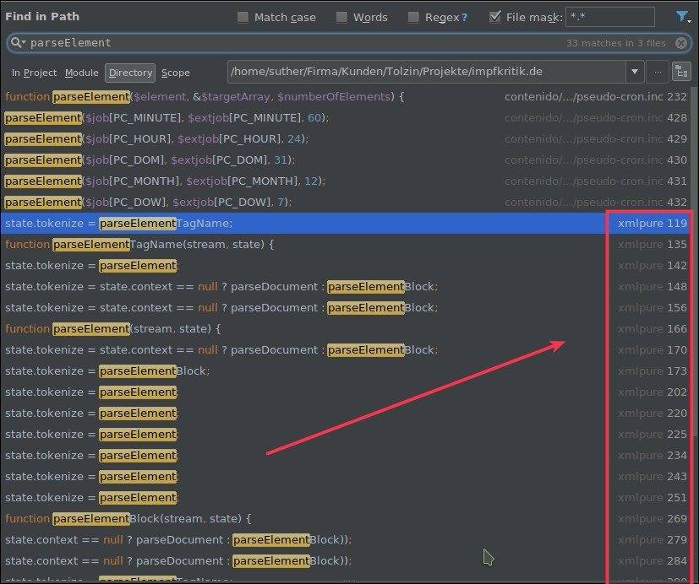Uncheck the File mask checkbox
This screenshot has height=584, width=699.
point(494,17)
